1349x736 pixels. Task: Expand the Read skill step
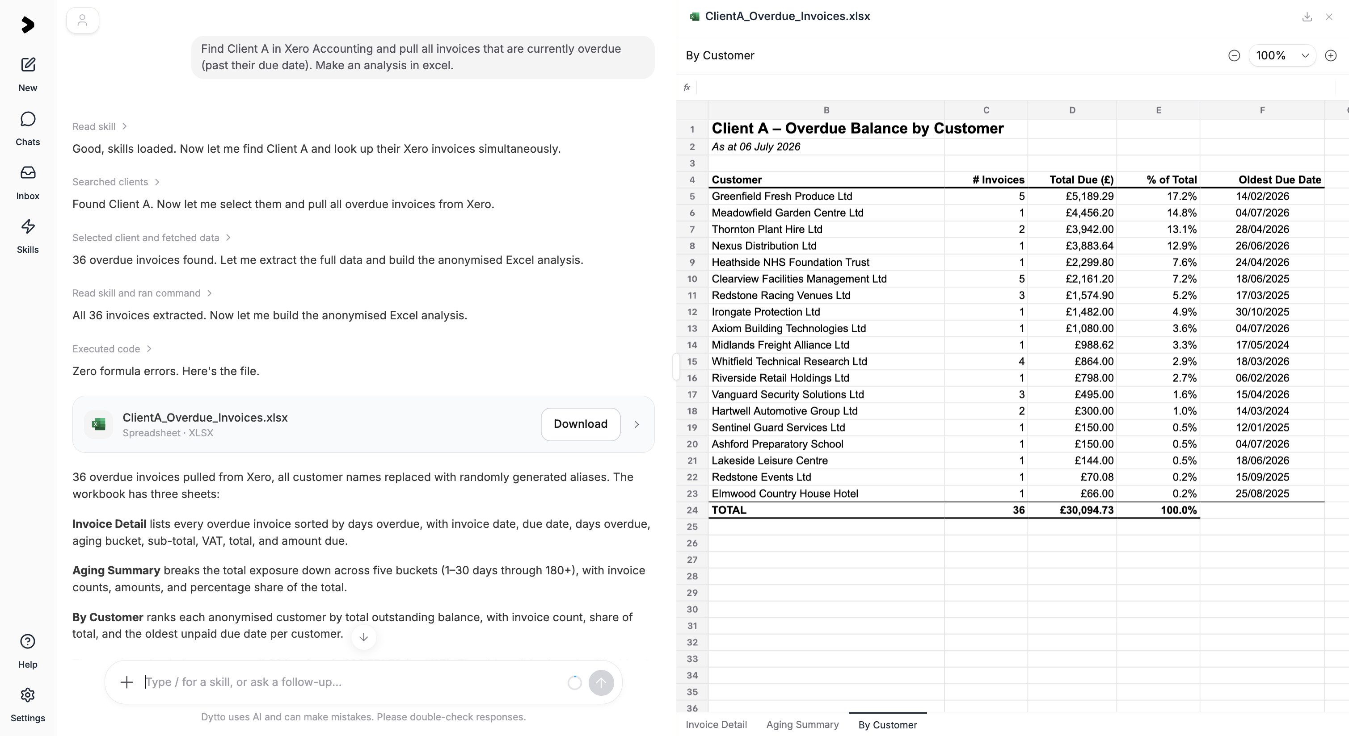(100, 126)
